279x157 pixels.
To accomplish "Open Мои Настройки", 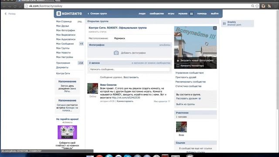I will point(65,57).
